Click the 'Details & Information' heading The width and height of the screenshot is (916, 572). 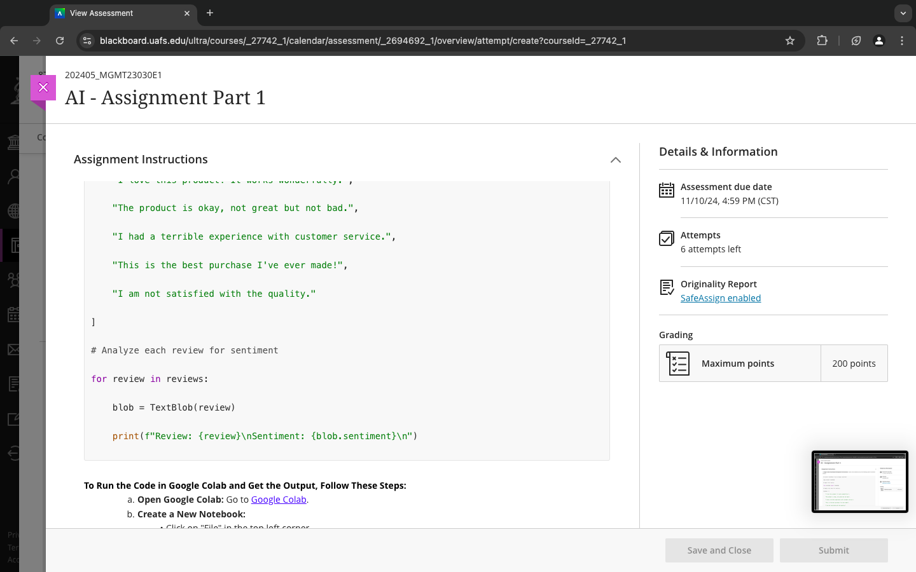tap(718, 152)
